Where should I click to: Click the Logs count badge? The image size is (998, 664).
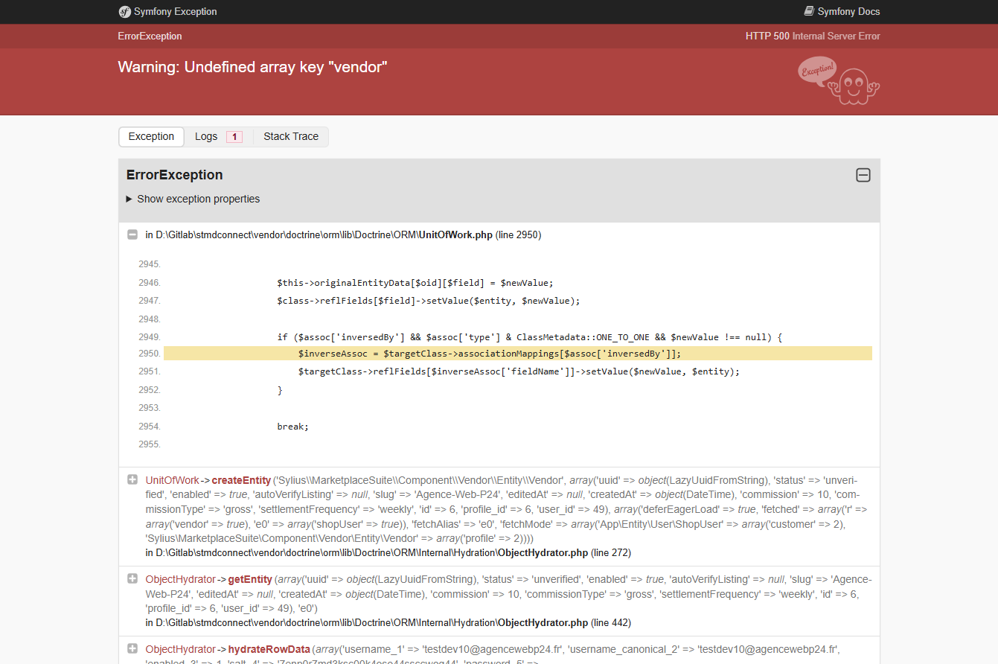pyautogui.click(x=234, y=137)
